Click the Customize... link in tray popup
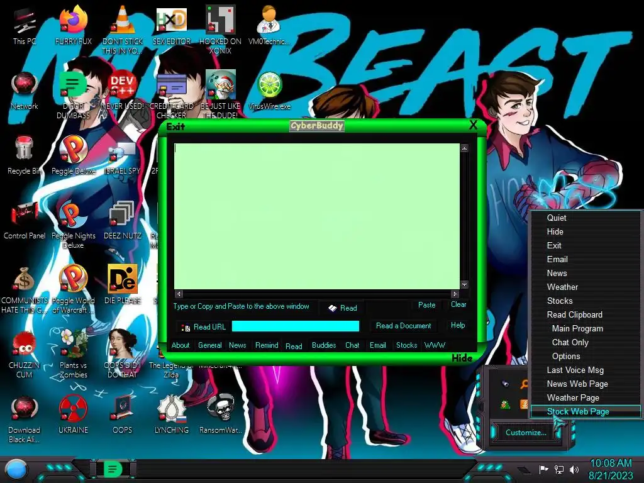Screen dimensions: 644x483 click(526, 433)
